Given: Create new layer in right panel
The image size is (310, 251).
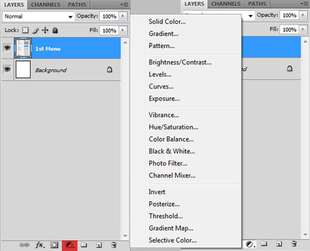Looking at the screenshot, I should [279, 244].
